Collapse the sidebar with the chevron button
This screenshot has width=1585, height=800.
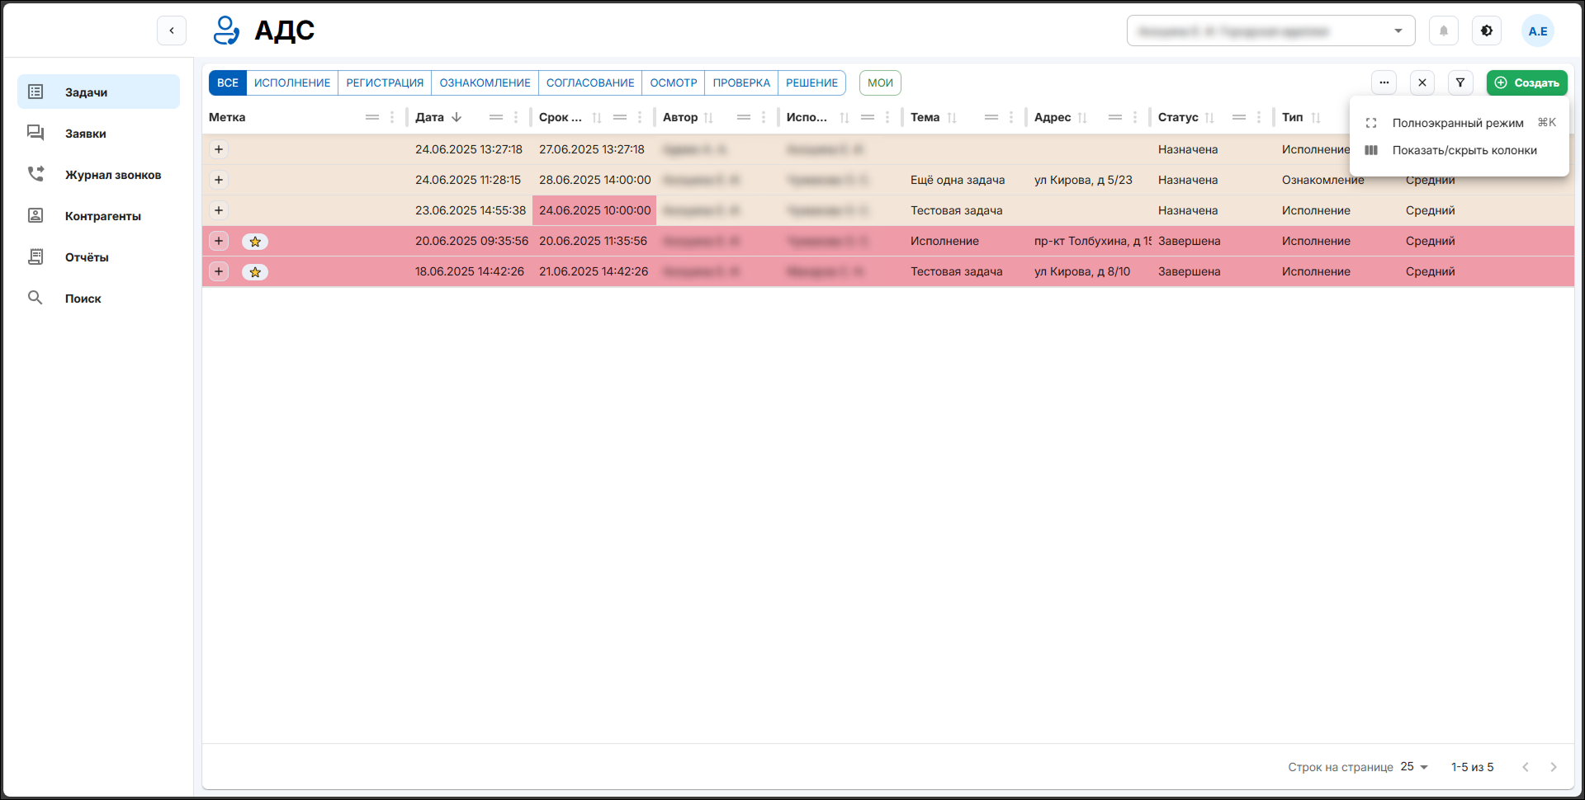(x=172, y=31)
